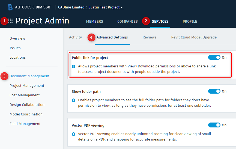236x149 pixels.
Task: Open the Justin Test Project dropdown
Action: (x=106, y=7)
